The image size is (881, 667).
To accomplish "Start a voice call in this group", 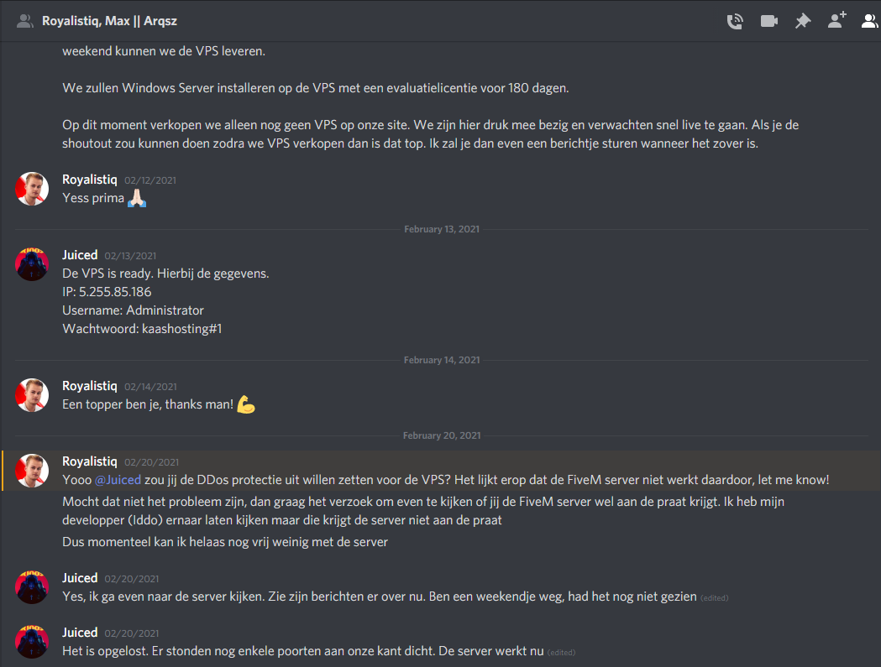I will click(x=735, y=21).
